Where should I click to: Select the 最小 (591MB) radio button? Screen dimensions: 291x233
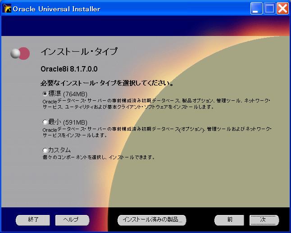(45, 122)
